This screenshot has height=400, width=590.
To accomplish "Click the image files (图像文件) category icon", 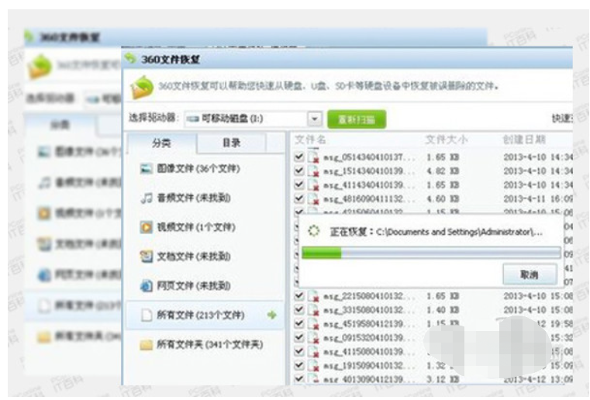I will [146, 168].
